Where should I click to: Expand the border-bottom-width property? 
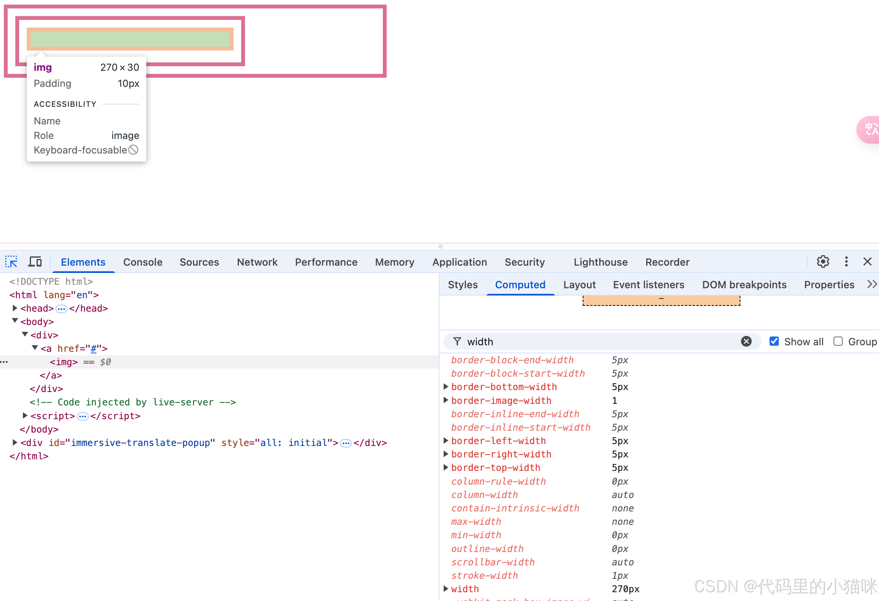click(446, 387)
